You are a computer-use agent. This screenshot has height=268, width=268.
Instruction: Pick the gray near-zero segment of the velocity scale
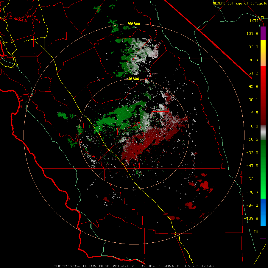[263, 132]
